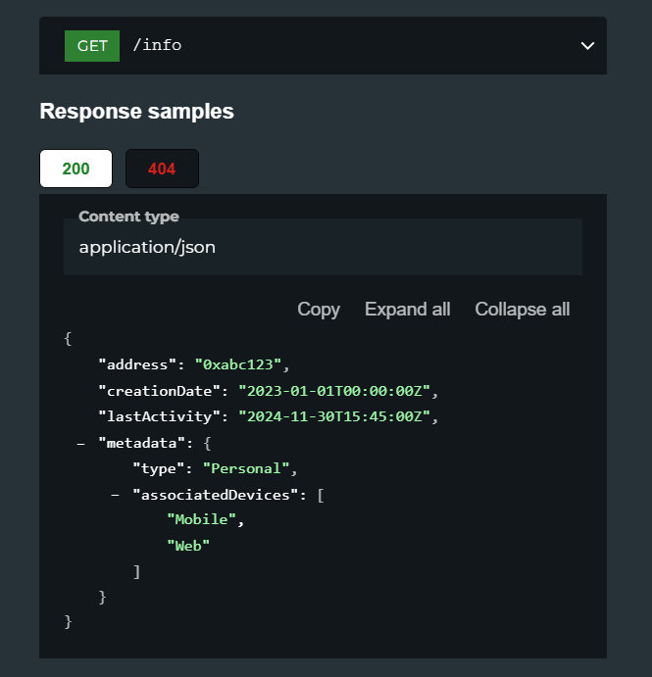Viewport: 652px width, 677px height.
Task: Click the creationDate timestamp value
Action: 334,391
